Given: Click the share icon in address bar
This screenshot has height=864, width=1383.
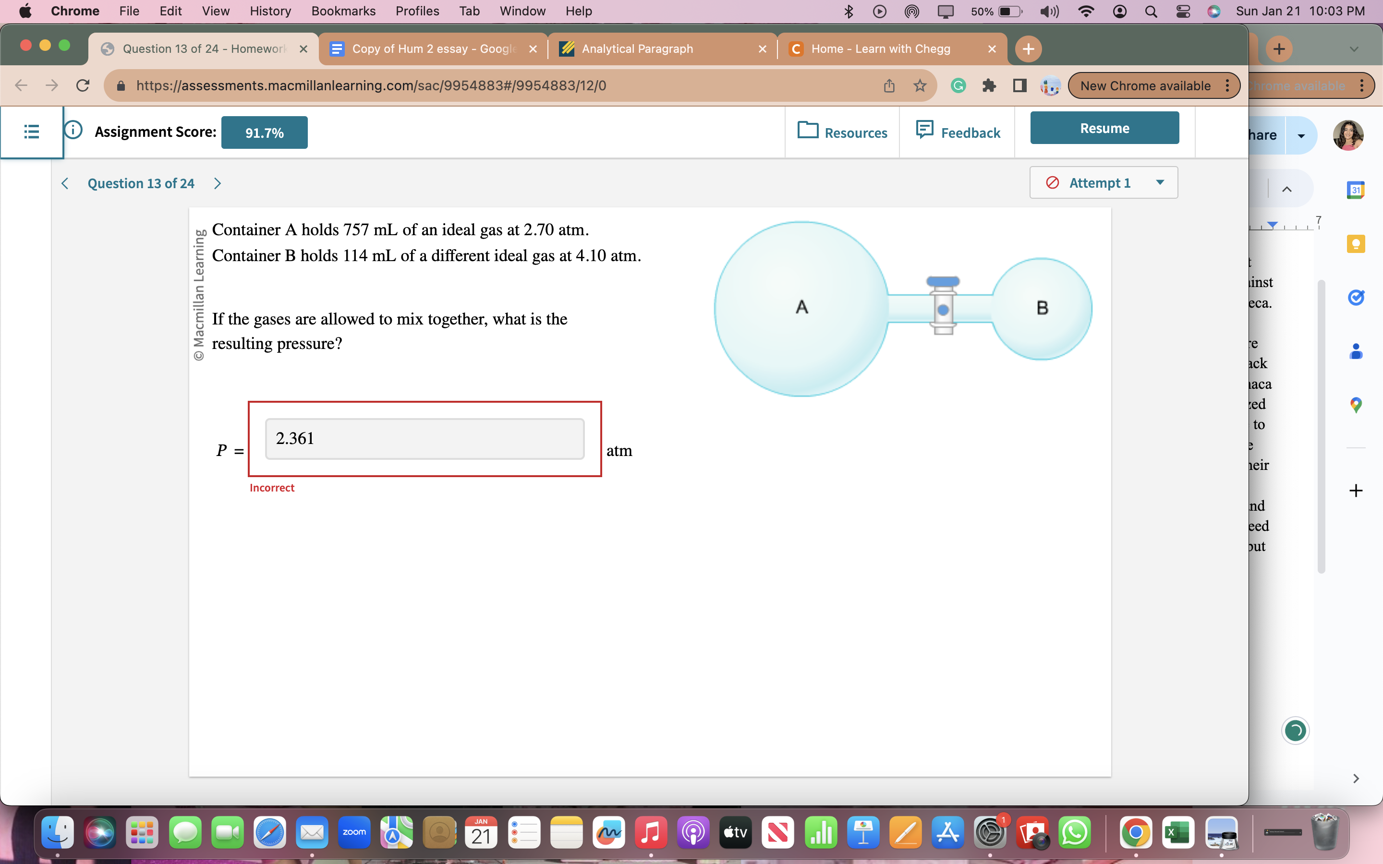Looking at the screenshot, I should (889, 84).
